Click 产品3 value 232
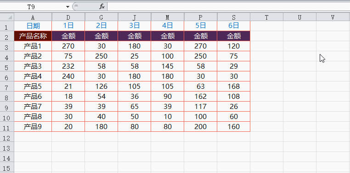Image resolution: width=350 pixels, height=173 pixels. tap(68, 66)
